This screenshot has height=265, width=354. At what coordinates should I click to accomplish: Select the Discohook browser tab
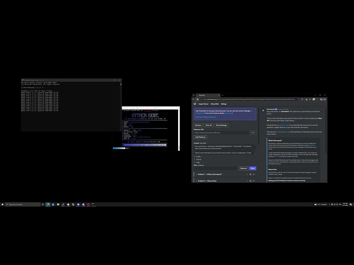[207, 95]
